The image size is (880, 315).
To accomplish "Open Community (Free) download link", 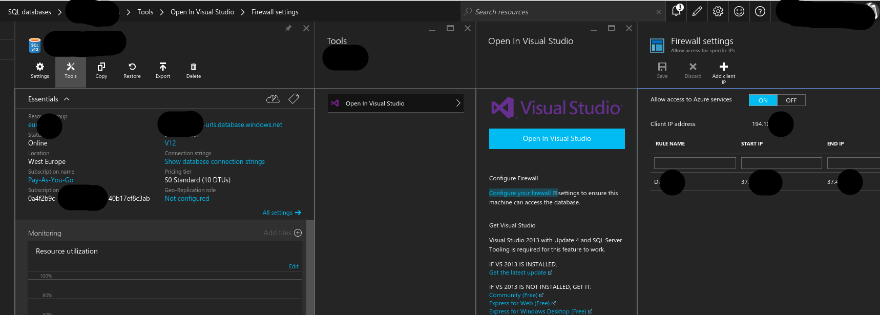I will point(516,295).
